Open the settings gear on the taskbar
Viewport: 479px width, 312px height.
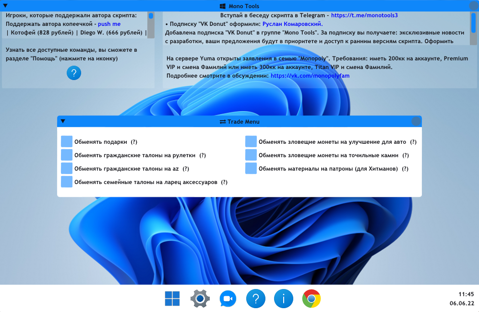coord(200,298)
